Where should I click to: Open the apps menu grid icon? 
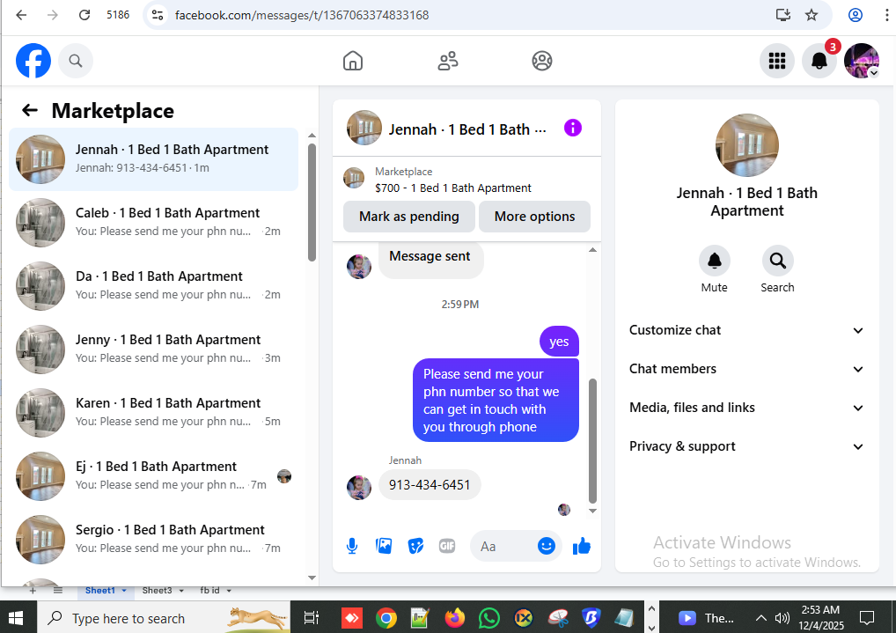click(x=776, y=61)
